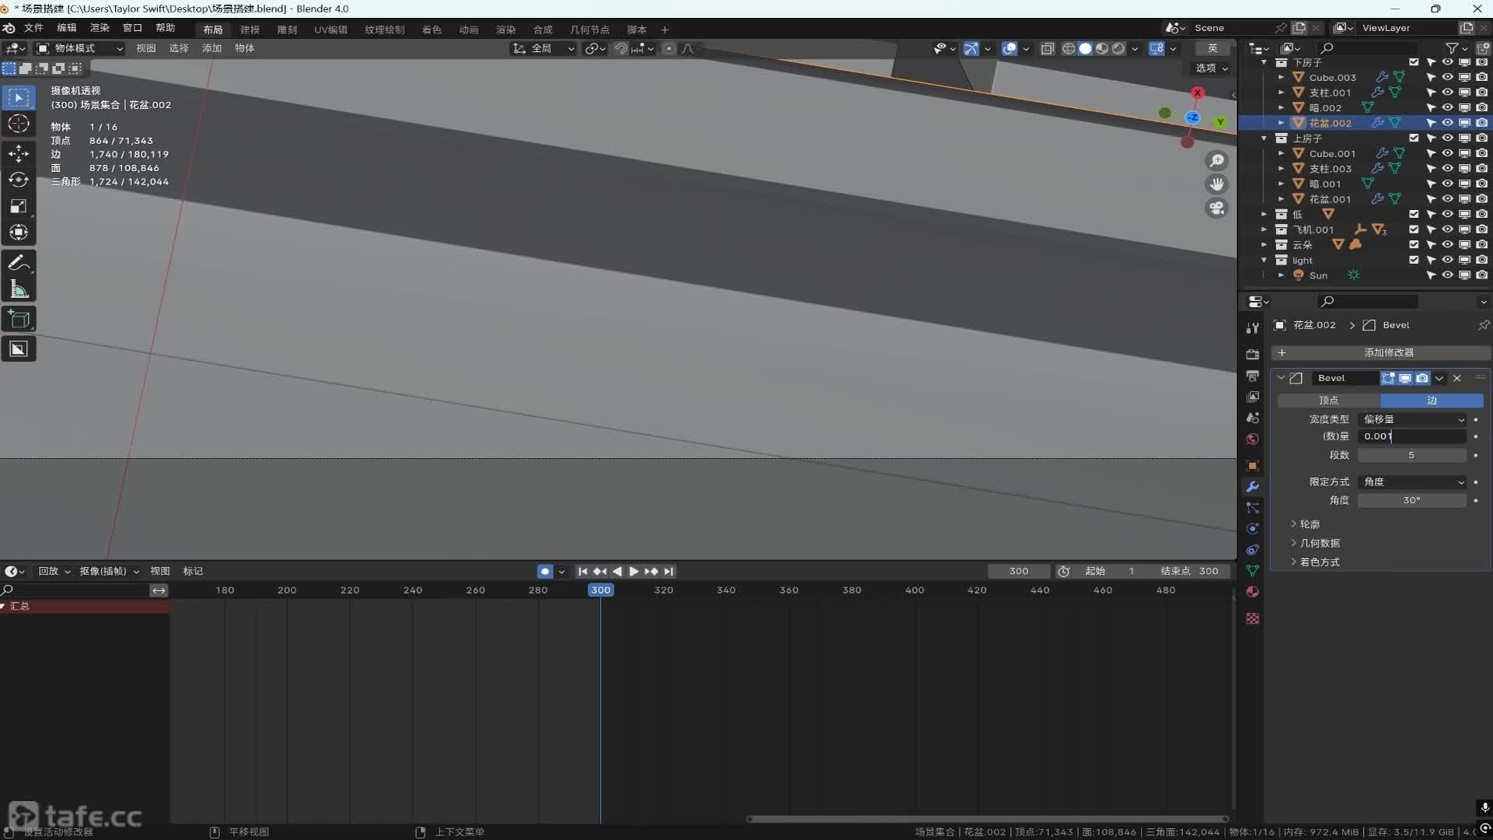Switch to the 建模 workspace tab
Viewport: 1493px width, 840px height.
click(250, 30)
